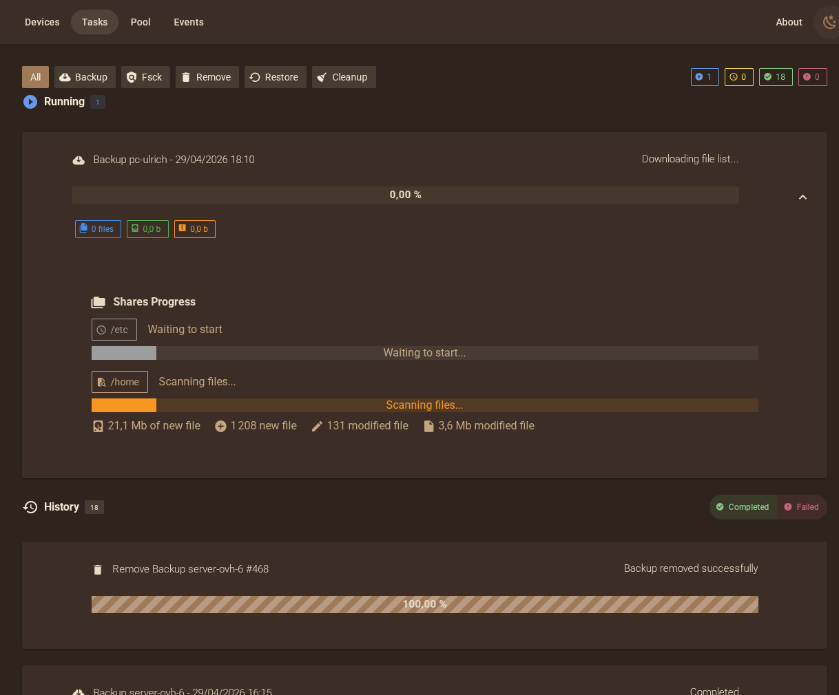
Task: Open the About page
Action: tap(789, 21)
